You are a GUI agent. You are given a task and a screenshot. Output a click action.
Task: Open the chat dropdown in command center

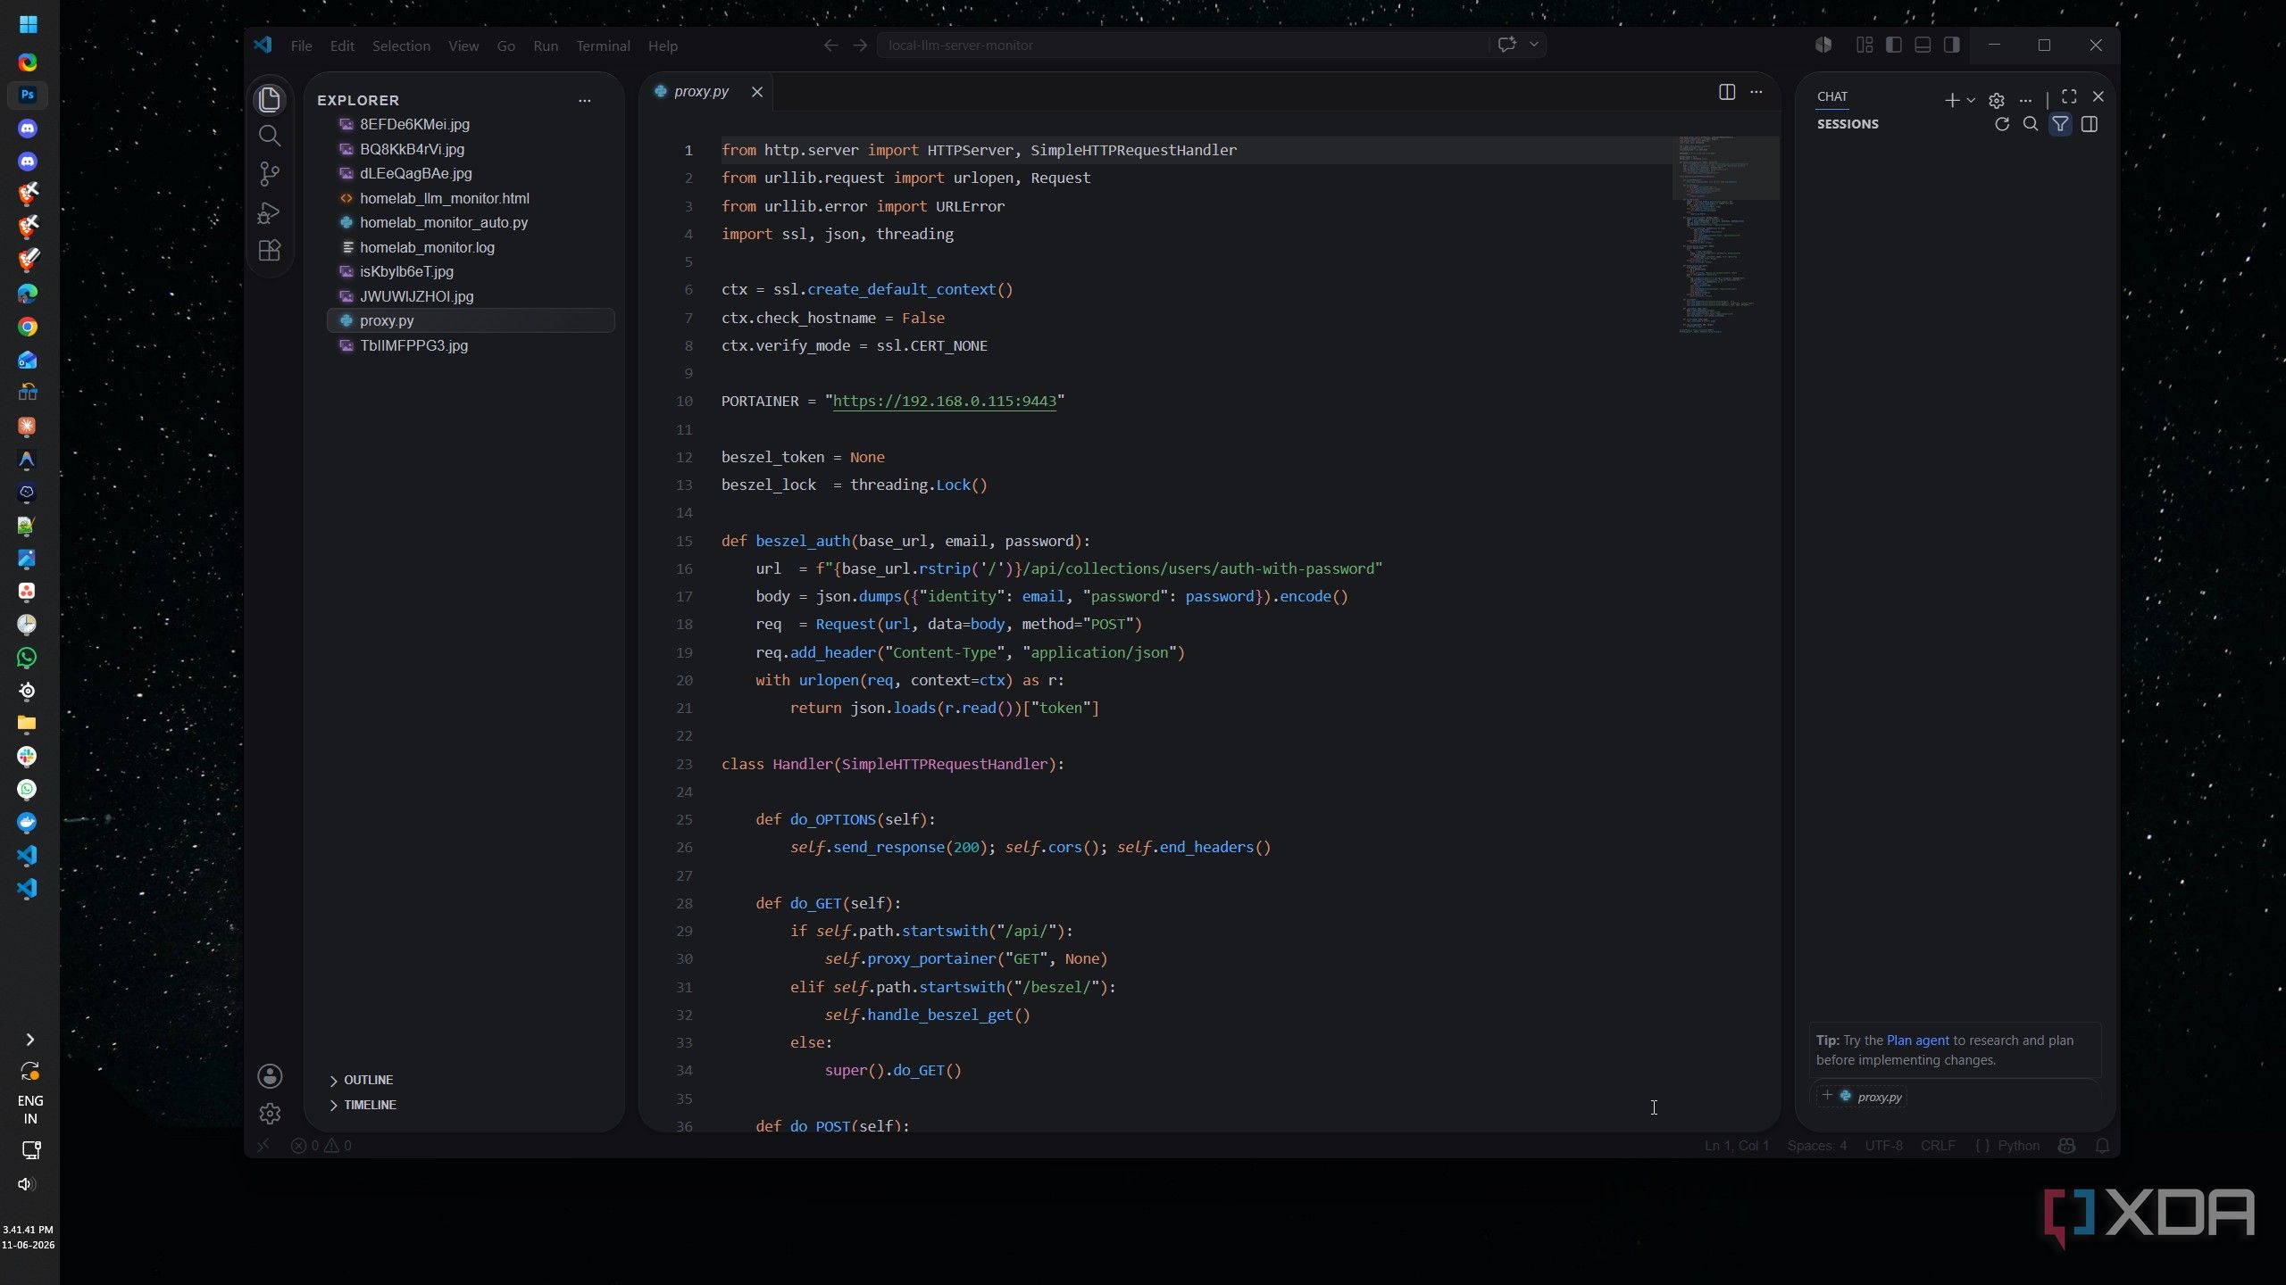(x=1534, y=45)
